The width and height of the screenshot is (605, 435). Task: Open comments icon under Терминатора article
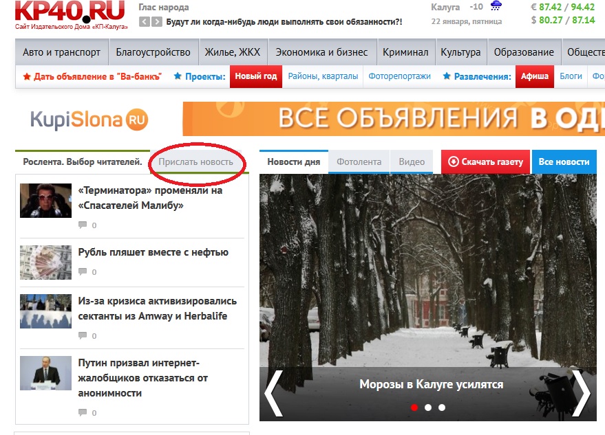click(x=83, y=225)
